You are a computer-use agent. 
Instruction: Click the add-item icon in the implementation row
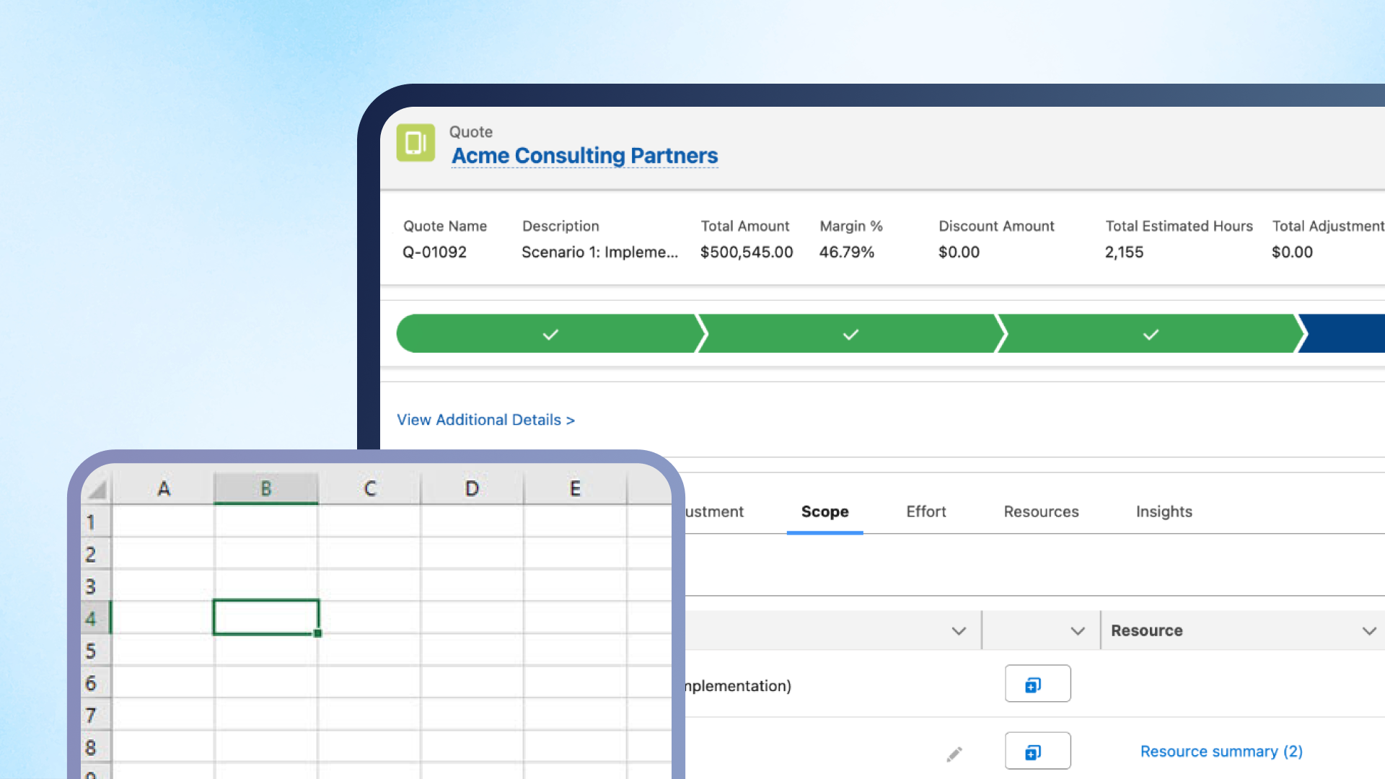click(1037, 684)
